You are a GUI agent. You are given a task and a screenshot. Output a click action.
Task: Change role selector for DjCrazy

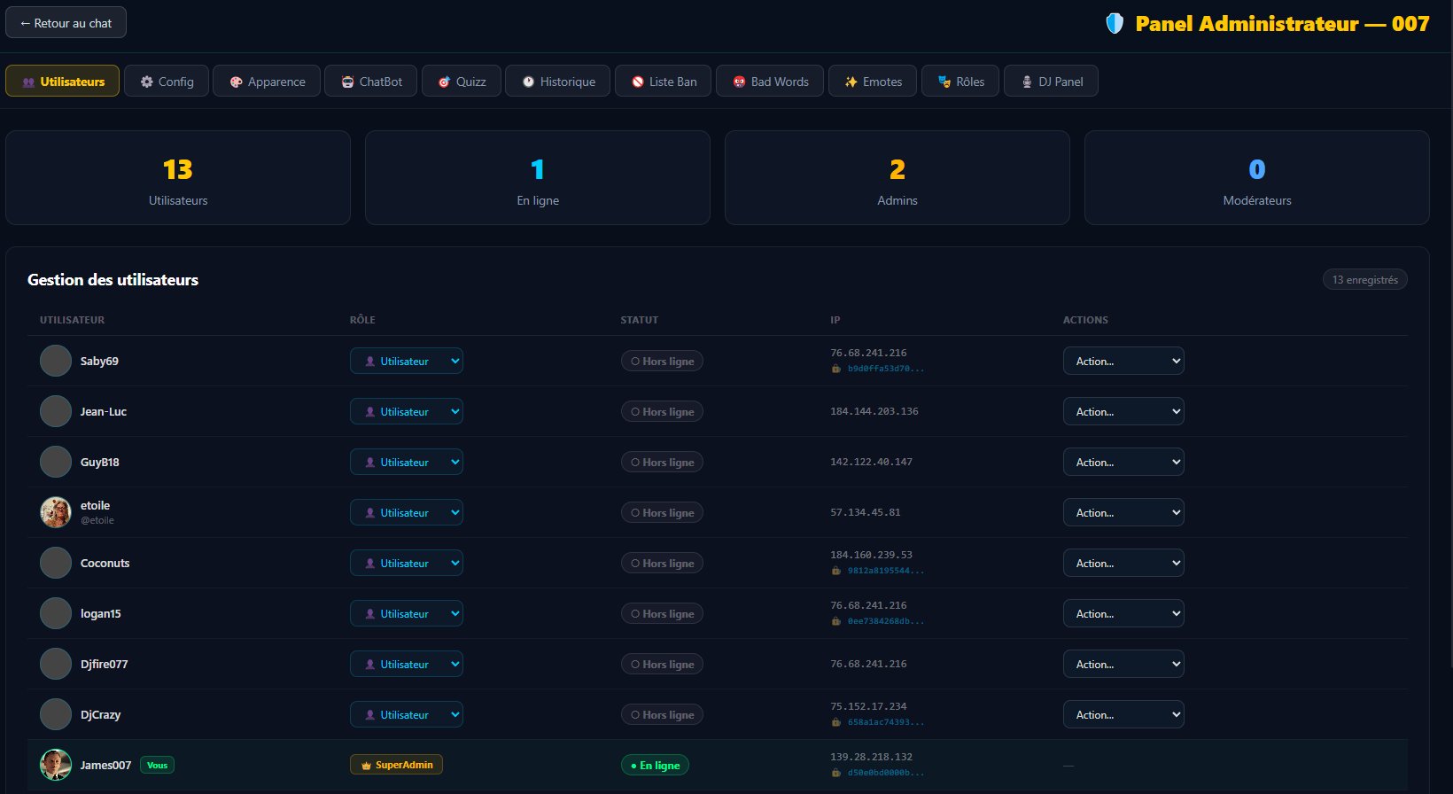(407, 714)
